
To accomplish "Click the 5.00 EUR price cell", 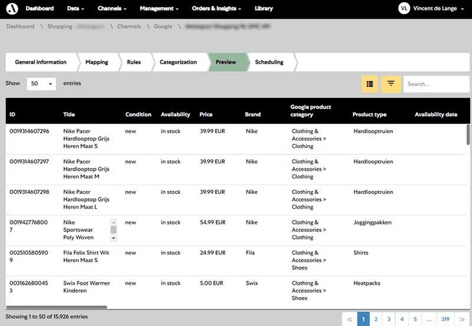I will (x=212, y=283).
